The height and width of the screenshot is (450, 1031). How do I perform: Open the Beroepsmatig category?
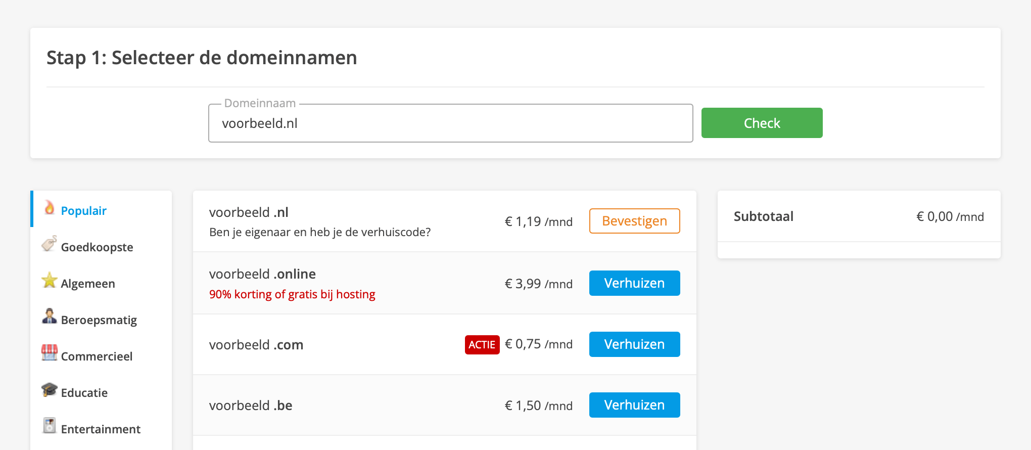[x=102, y=318]
